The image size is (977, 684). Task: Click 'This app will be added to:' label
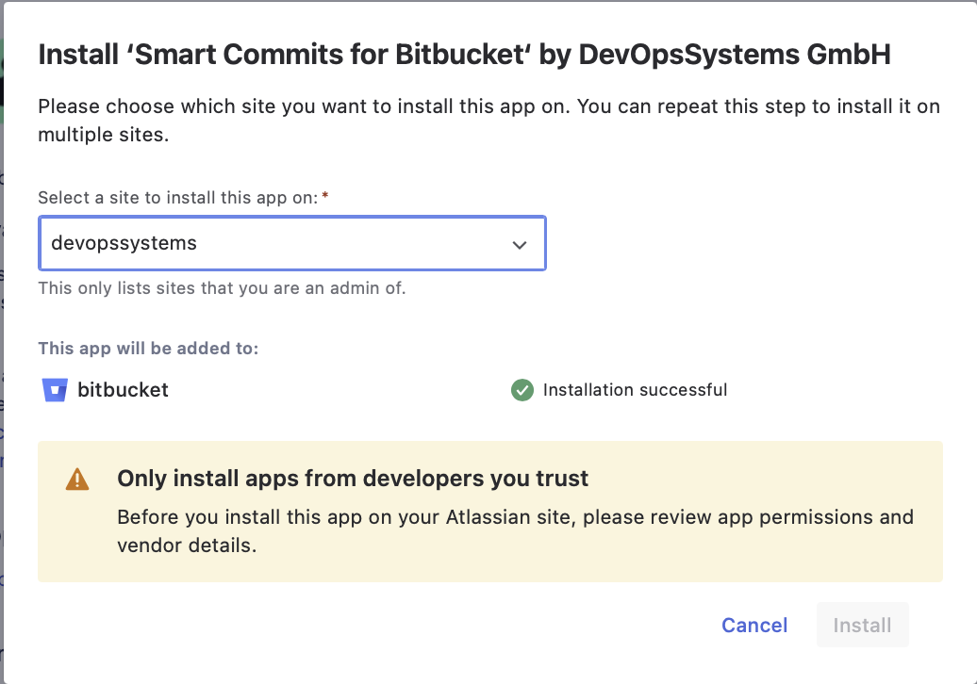click(148, 349)
